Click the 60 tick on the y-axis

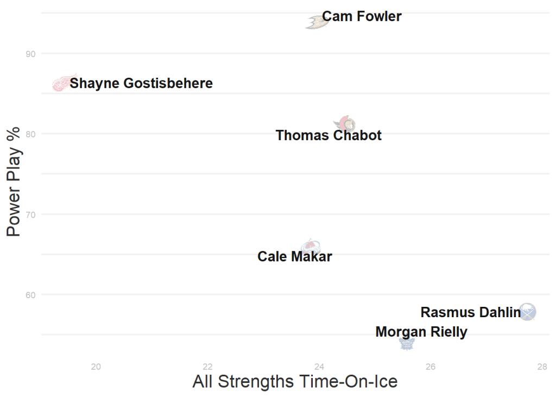(x=30, y=295)
